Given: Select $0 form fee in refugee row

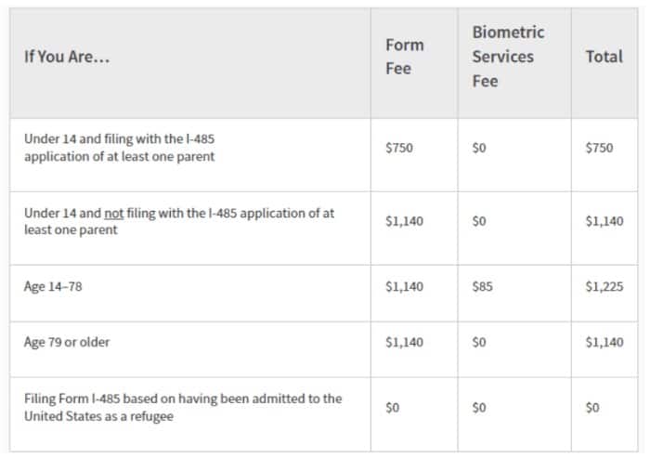Looking at the screenshot, I should click(x=392, y=408).
